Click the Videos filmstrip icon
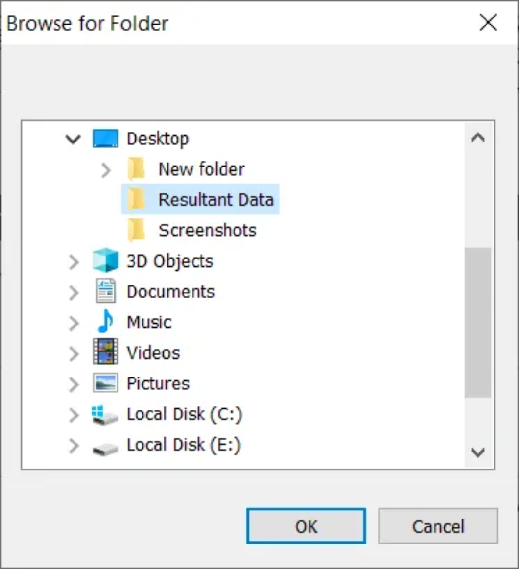 pyautogui.click(x=105, y=352)
